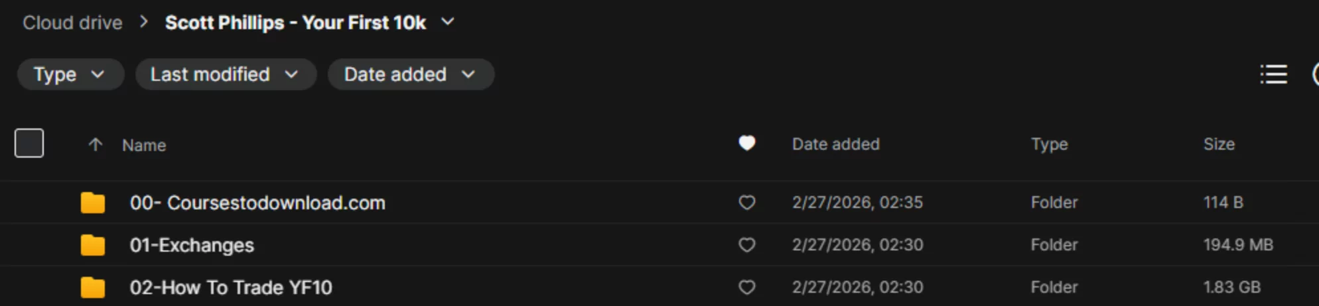Open the Last modified filter dropdown
This screenshot has width=1319, height=306.
pos(225,74)
